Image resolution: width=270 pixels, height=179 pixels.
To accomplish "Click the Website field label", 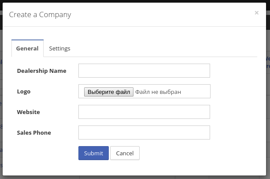I will (x=28, y=112).
